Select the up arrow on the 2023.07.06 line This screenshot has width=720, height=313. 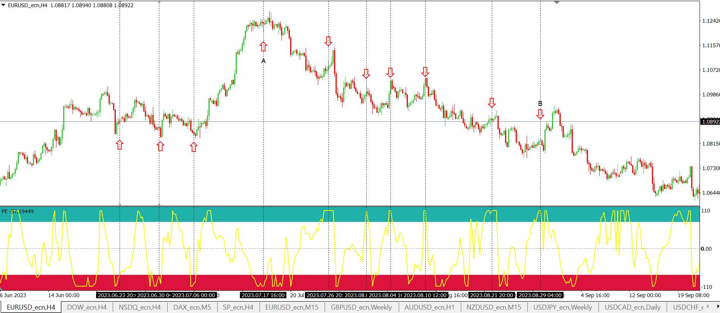194,147
